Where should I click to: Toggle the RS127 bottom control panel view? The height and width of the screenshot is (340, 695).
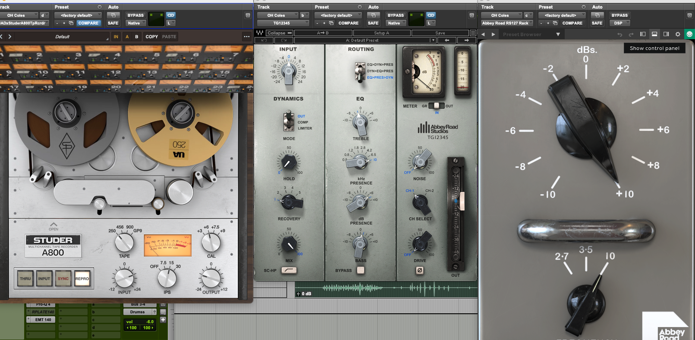click(x=654, y=34)
